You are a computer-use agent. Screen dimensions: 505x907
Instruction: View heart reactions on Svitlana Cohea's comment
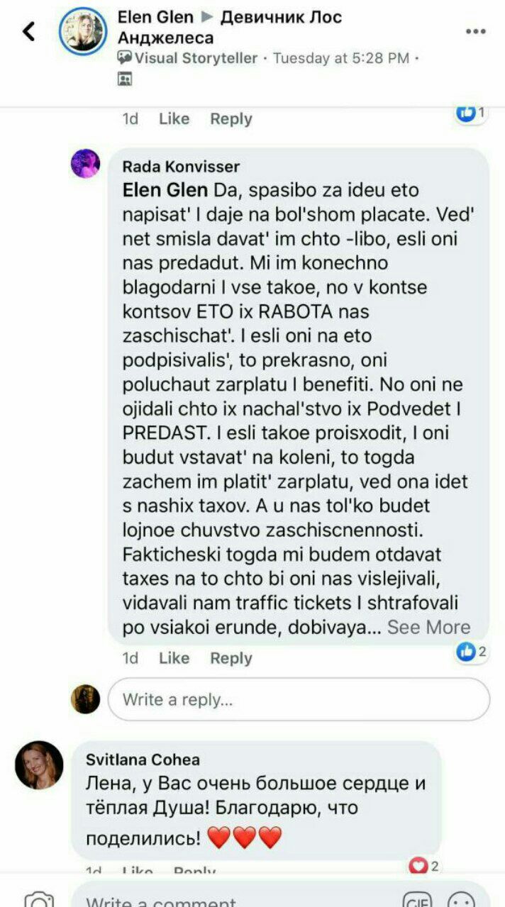pos(424,866)
